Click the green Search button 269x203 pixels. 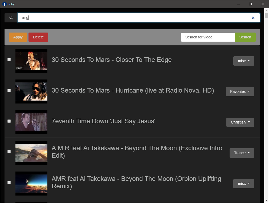pyautogui.click(x=245, y=37)
